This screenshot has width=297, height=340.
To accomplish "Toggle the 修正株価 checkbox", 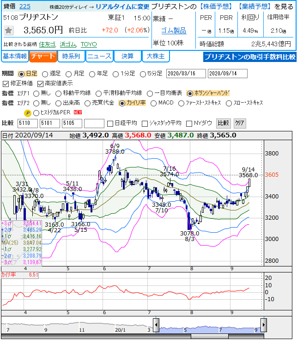I will [x=6, y=84].
